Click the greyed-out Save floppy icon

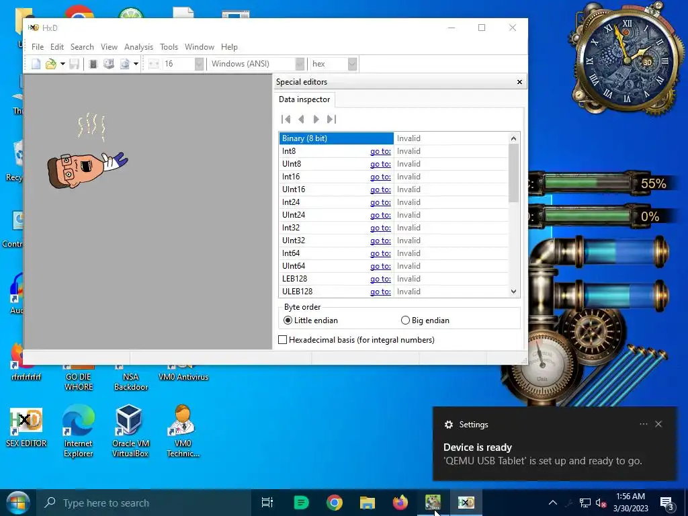pyautogui.click(x=74, y=64)
